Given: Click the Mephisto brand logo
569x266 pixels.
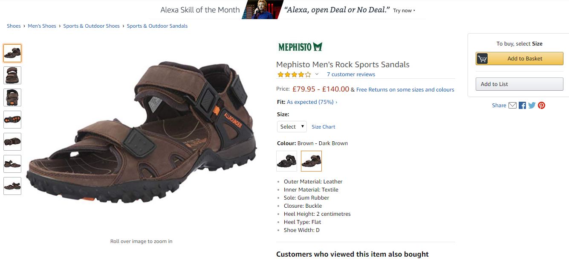Looking at the screenshot, I should pos(300,47).
